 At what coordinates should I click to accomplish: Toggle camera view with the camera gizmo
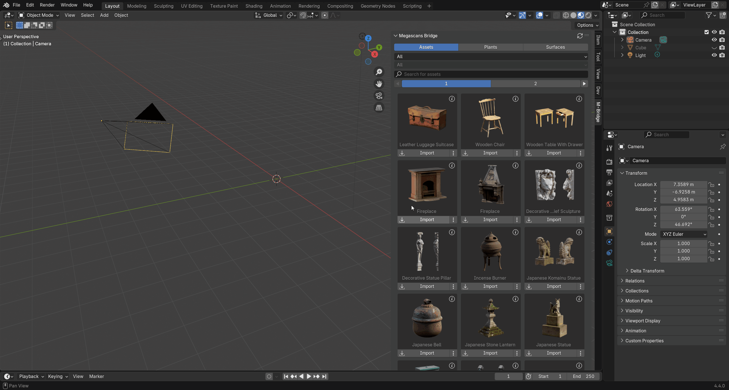[379, 96]
